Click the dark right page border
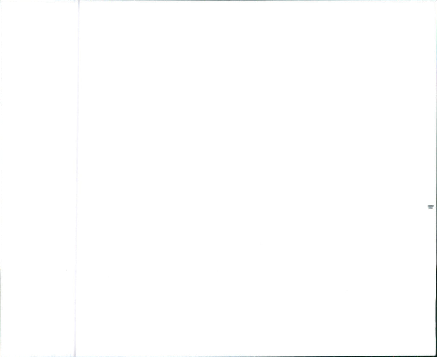The width and height of the screenshot is (437, 357). point(436,178)
